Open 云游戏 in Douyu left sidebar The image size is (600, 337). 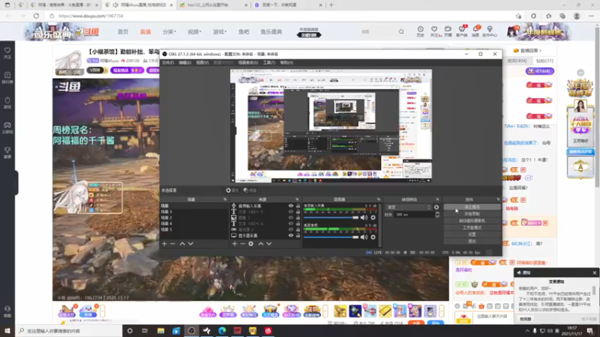click(7, 127)
